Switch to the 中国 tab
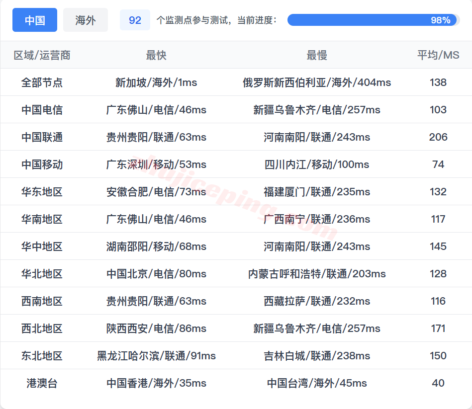 pyautogui.click(x=35, y=20)
